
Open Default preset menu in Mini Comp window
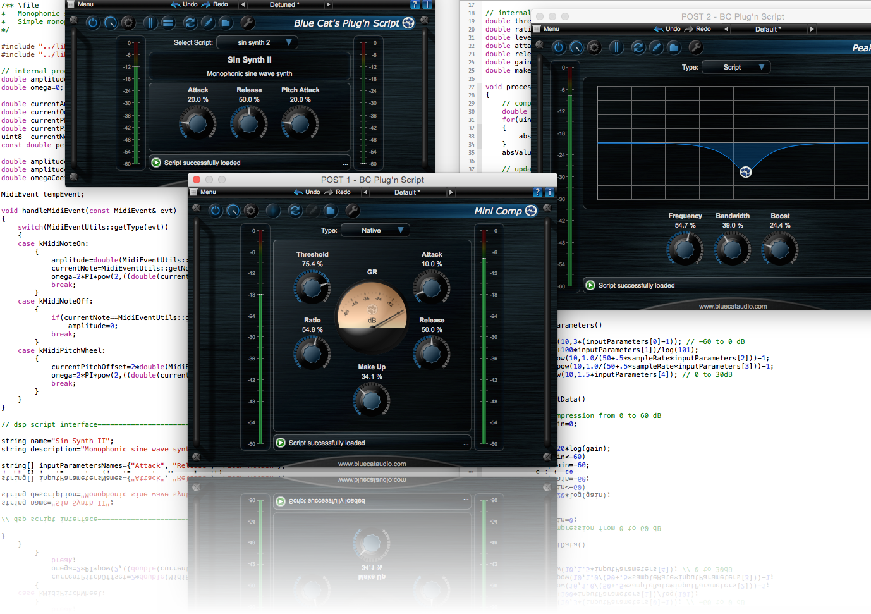pos(408,192)
